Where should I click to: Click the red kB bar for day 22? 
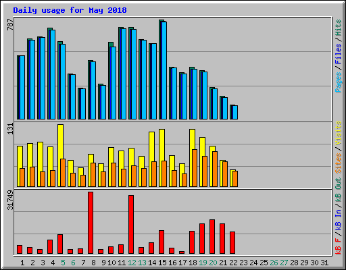click(232, 242)
